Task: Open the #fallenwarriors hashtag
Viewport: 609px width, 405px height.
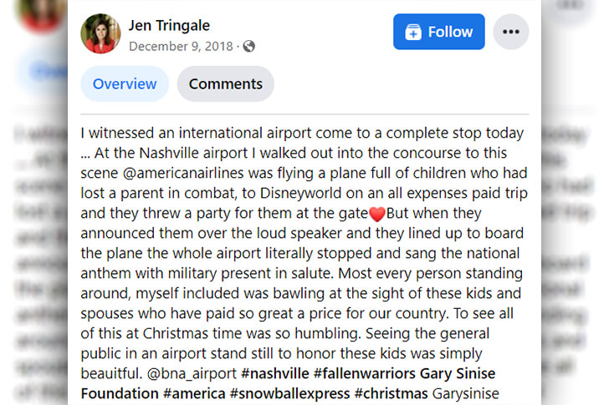Action: [365, 373]
